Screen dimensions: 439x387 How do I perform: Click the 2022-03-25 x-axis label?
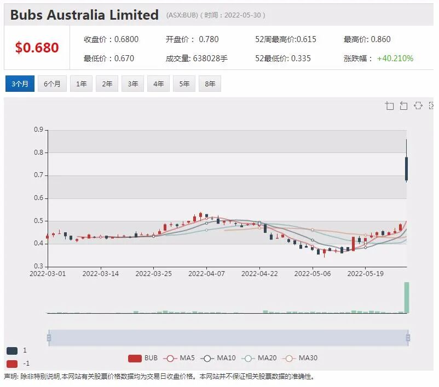(153, 274)
